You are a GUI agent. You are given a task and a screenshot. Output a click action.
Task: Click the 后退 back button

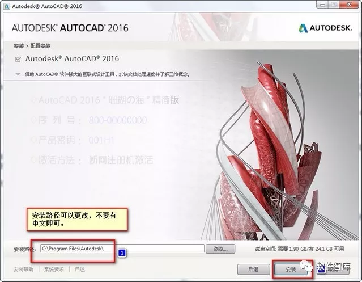253,270
